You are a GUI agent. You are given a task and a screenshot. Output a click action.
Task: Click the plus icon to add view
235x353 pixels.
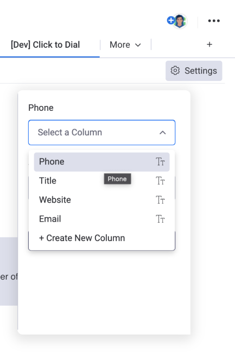(209, 45)
